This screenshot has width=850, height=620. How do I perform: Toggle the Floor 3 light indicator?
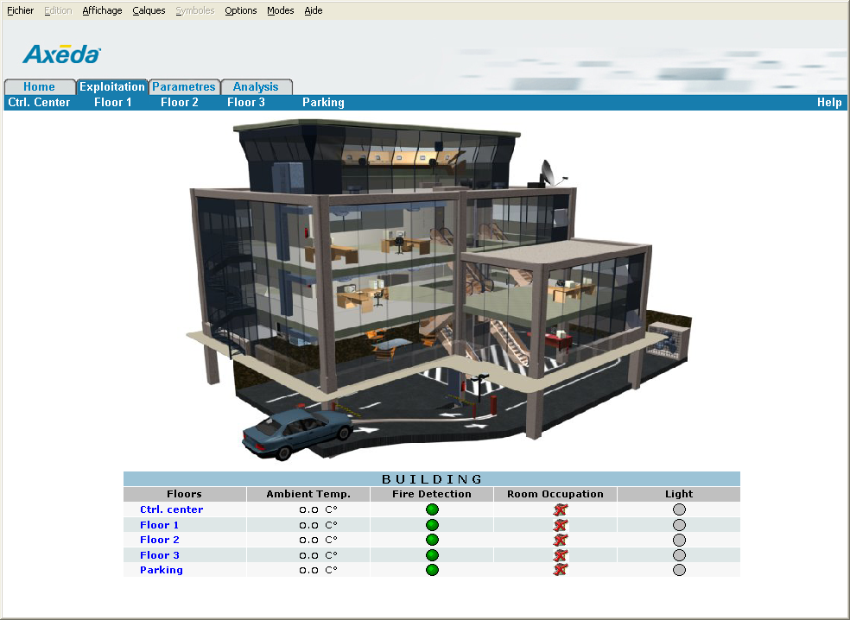pos(679,555)
